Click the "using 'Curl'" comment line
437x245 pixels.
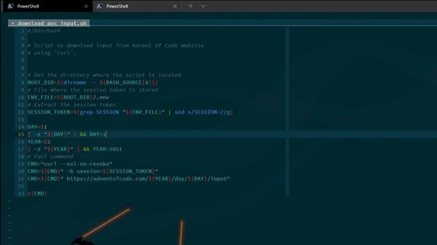52,53
